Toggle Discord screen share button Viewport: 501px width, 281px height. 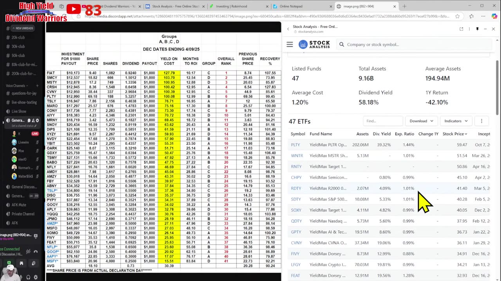click(x=9, y=263)
